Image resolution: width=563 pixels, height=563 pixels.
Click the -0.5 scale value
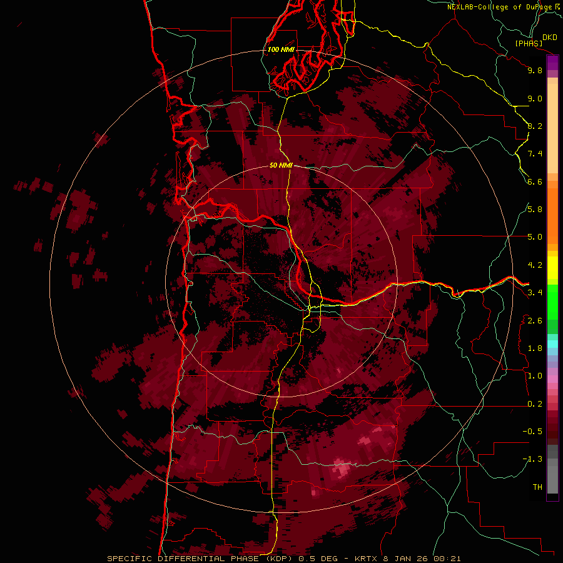[532, 432]
